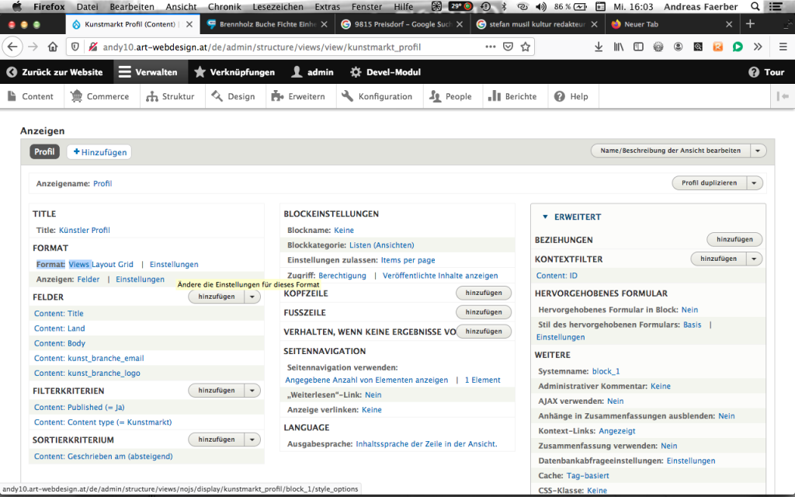
Task: Open dropdown next to Kontextfilter hinzufügen
Action: [755, 259]
